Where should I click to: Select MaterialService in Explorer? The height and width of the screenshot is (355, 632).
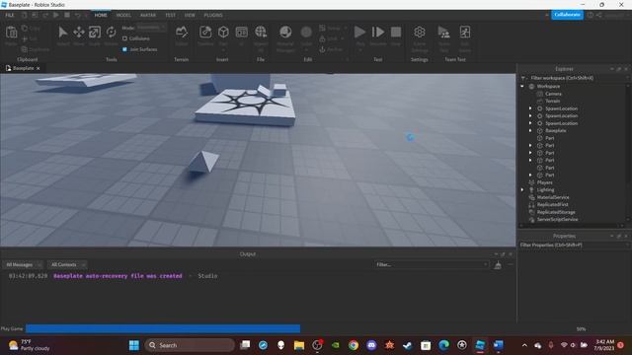(x=553, y=197)
